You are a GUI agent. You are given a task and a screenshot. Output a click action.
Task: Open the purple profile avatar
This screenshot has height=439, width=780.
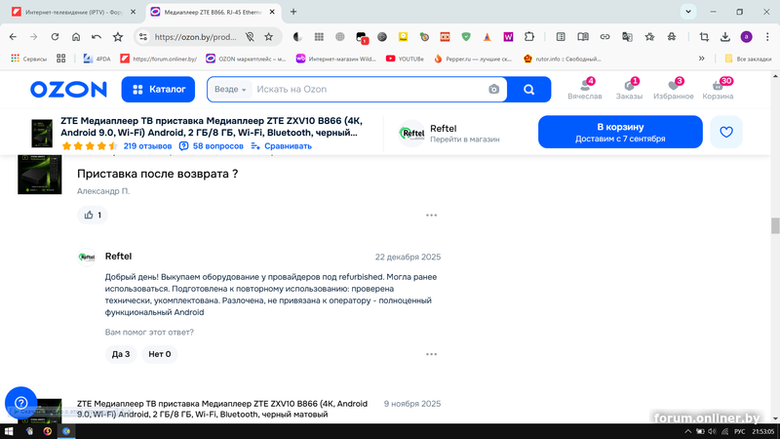coord(746,37)
